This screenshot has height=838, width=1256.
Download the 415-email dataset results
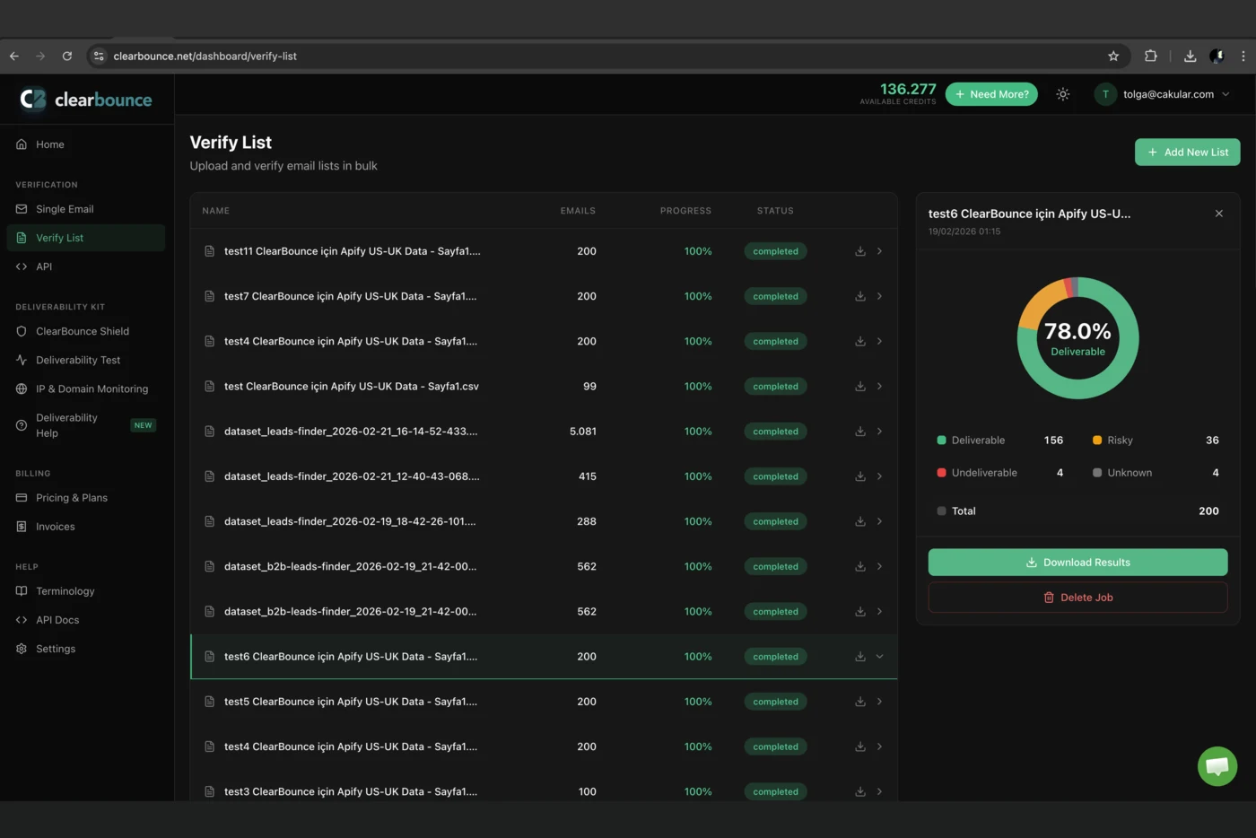860,476
